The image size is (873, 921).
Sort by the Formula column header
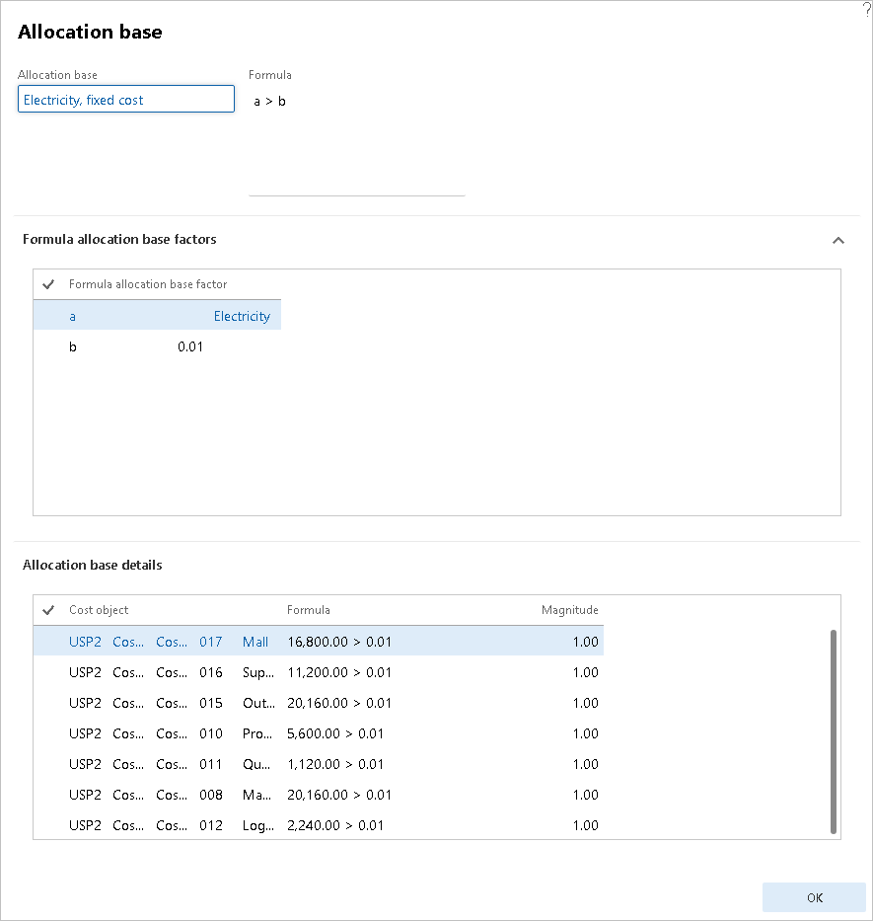coord(308,610)
